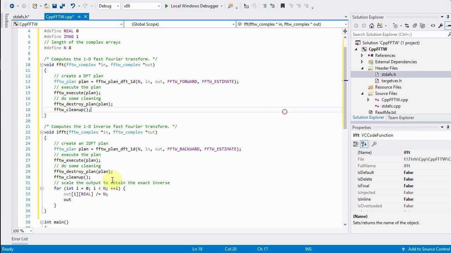Start Local Windows Debugger with play icon

click(x=167, y=6)
